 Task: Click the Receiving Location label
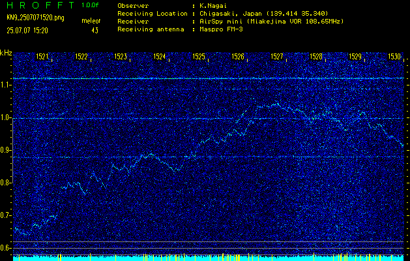153,14
